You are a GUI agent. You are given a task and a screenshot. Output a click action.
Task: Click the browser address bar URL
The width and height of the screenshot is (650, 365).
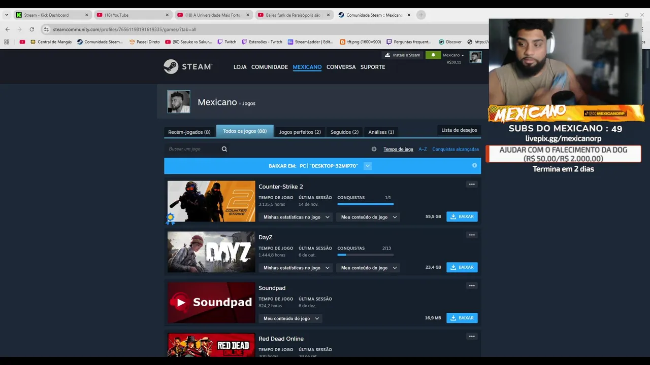[124, 29]
